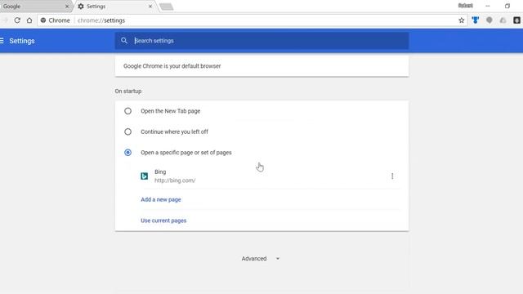The width and height of the screenshot is (523, 294).
Task: Select Open the New Tab page option
Action: click(x=127, y=111)
